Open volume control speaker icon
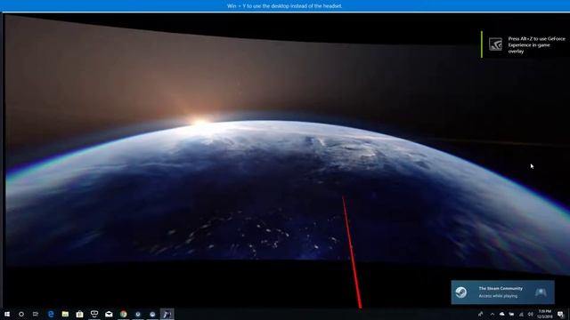Viewport: 570px width, 320px height. coord(531,314)
